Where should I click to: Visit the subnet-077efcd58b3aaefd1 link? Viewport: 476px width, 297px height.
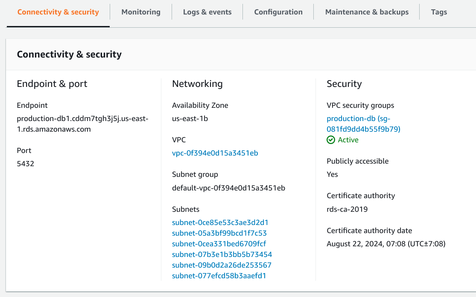click(219, 276)
